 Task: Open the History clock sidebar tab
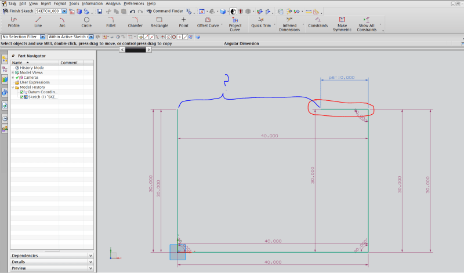5,119
